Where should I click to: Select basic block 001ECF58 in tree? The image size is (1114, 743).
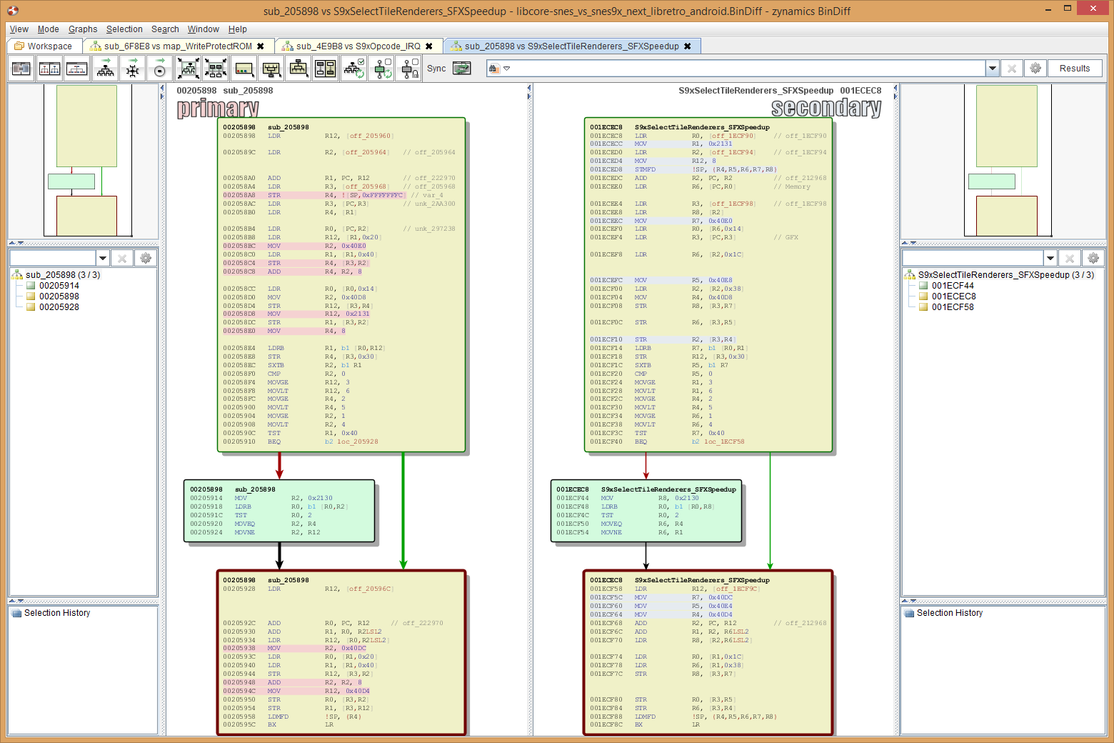(953, 307)
